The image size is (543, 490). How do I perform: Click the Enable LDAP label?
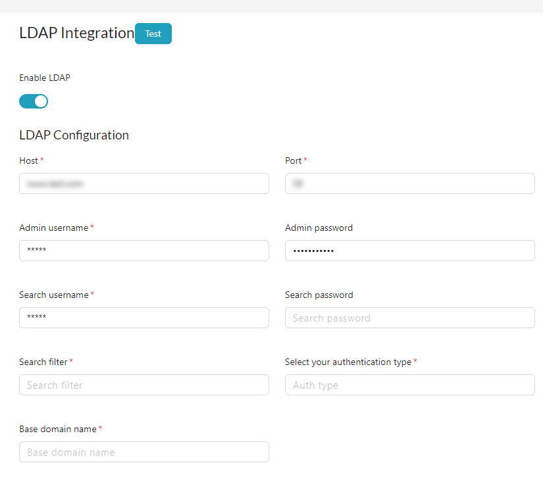(x=44, y=78)
